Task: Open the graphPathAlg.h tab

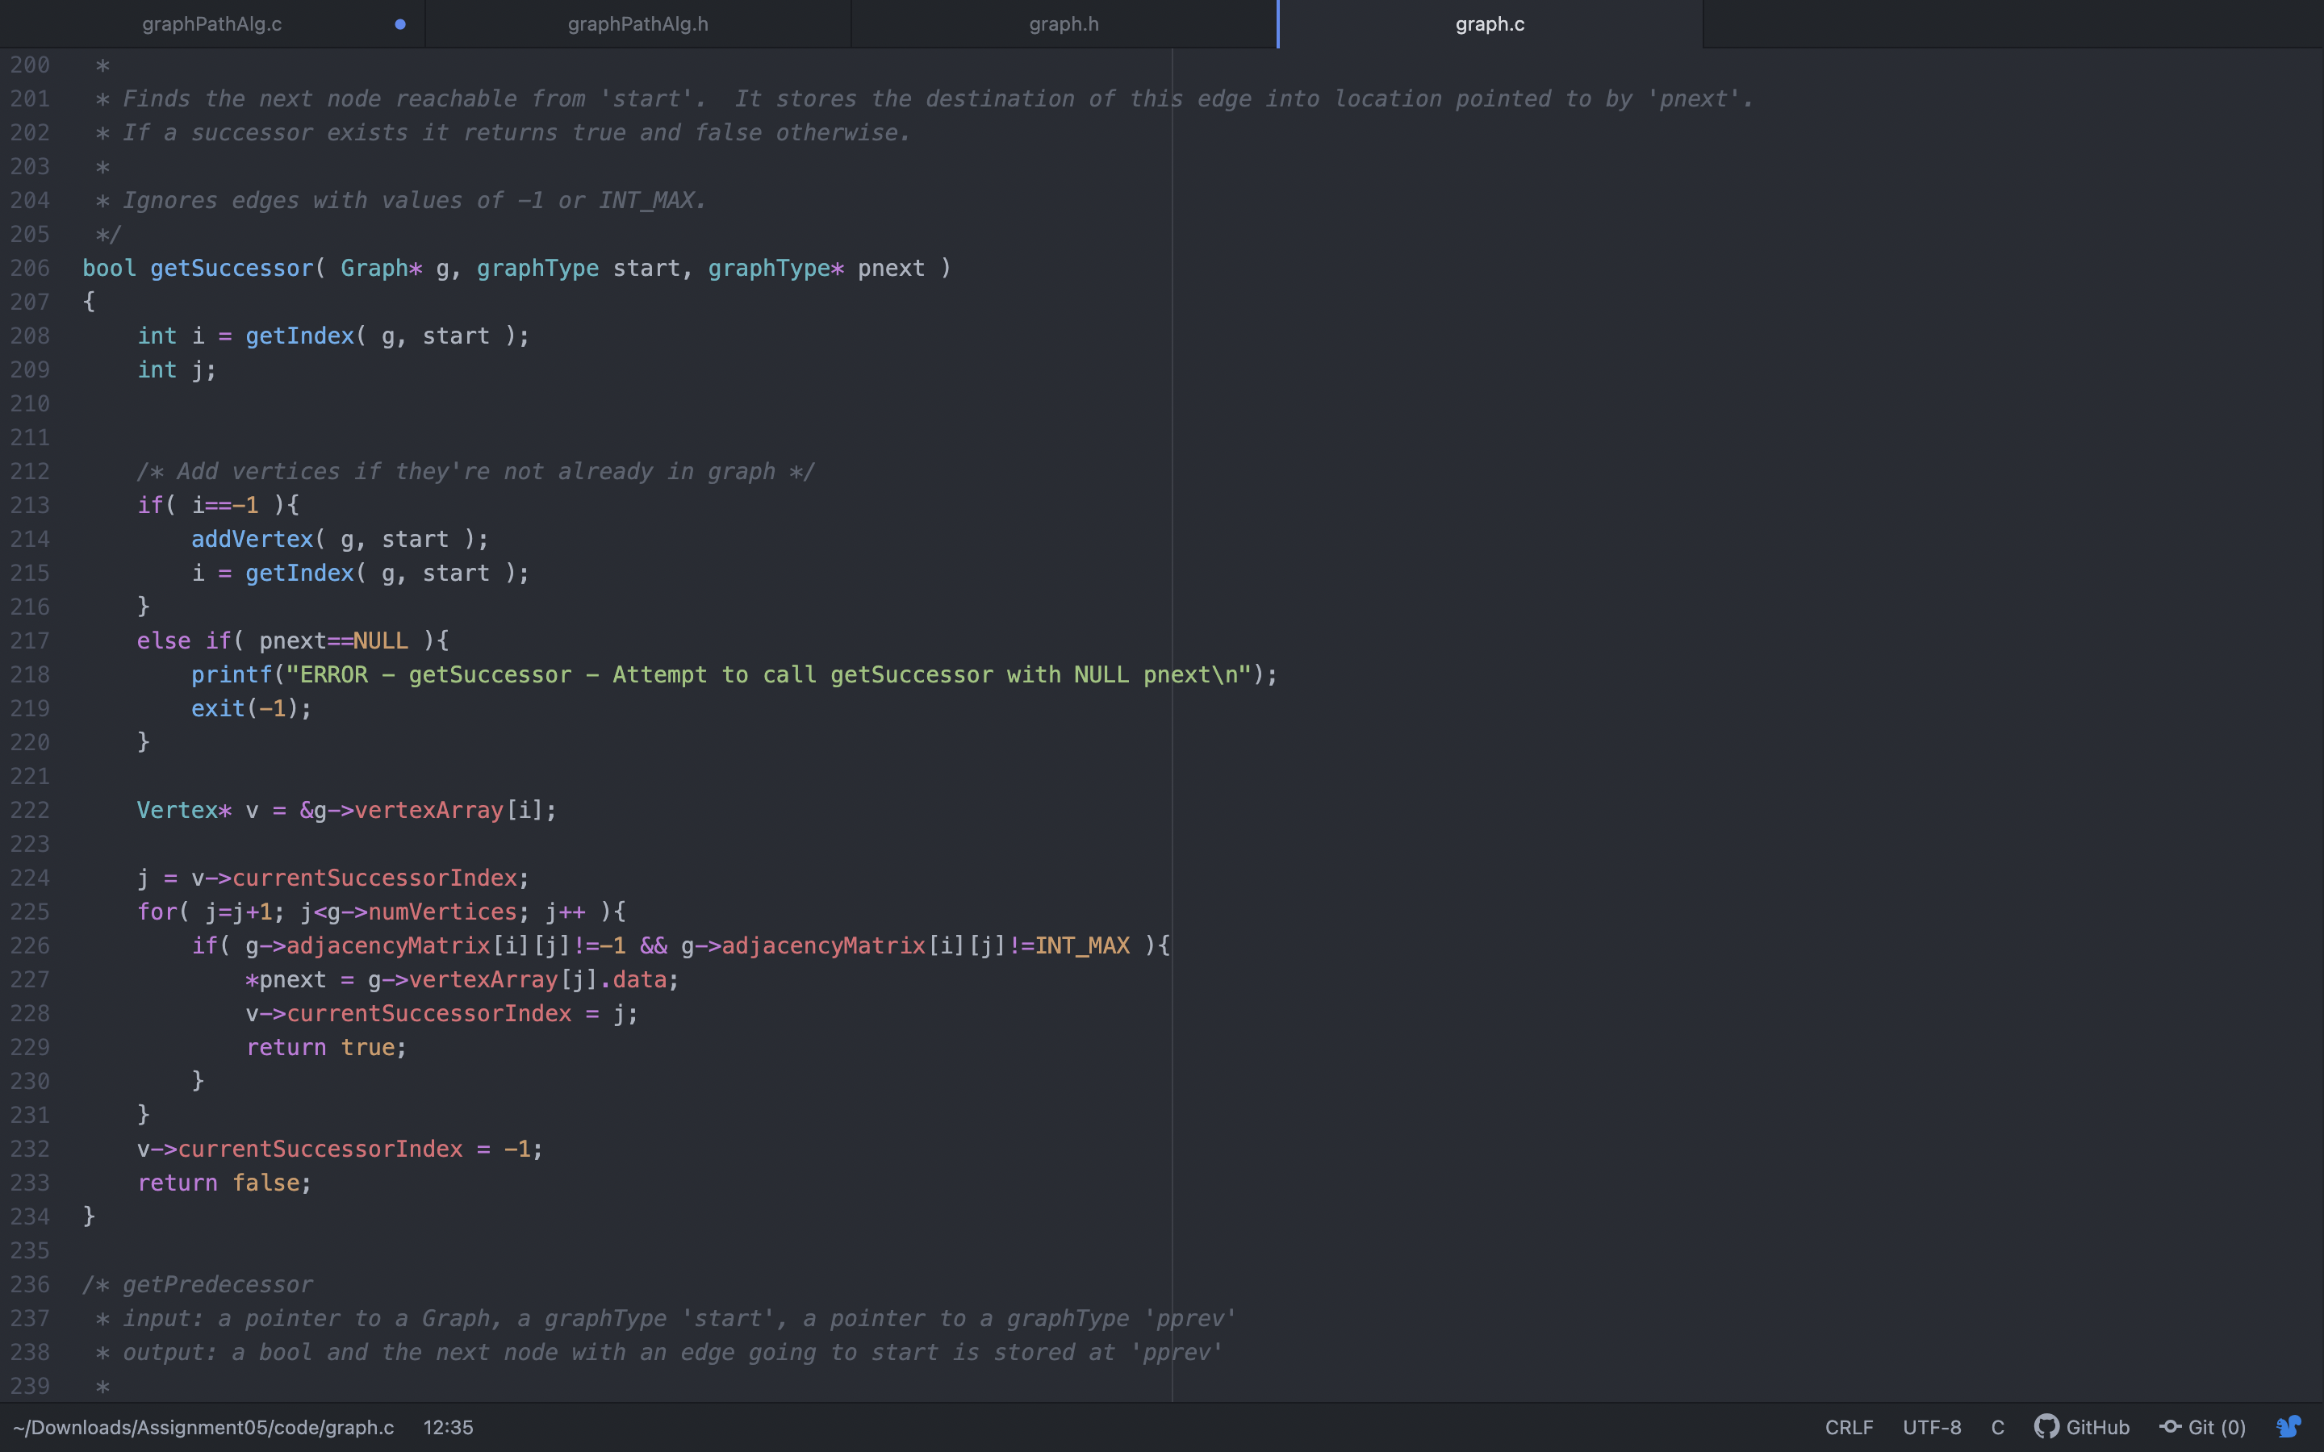Action: click(637, 24)
